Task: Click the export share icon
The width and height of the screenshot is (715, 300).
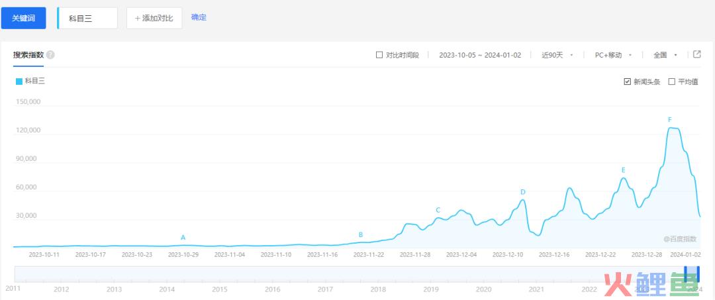Action: pyautogui.click(x=696, y=54)
